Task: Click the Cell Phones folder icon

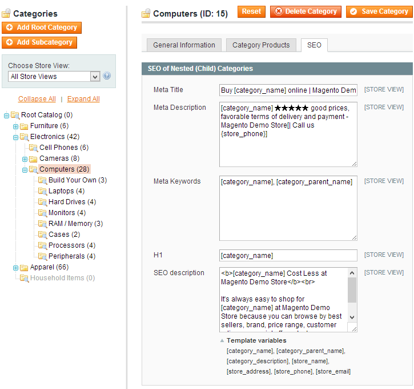Action: 33,148
